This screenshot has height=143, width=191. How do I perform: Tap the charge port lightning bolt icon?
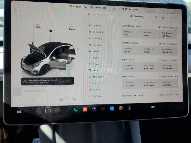pyautogui.click(x=78, y=49)
